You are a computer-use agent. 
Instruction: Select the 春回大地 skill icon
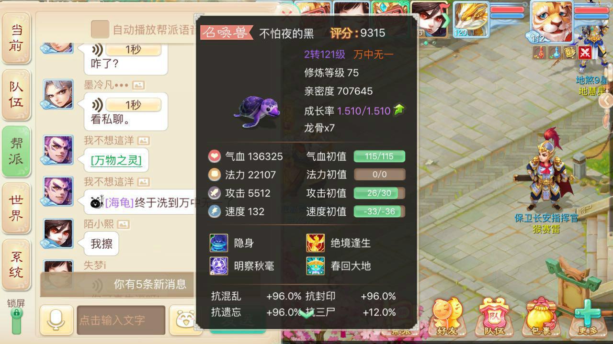coord(316,266)
